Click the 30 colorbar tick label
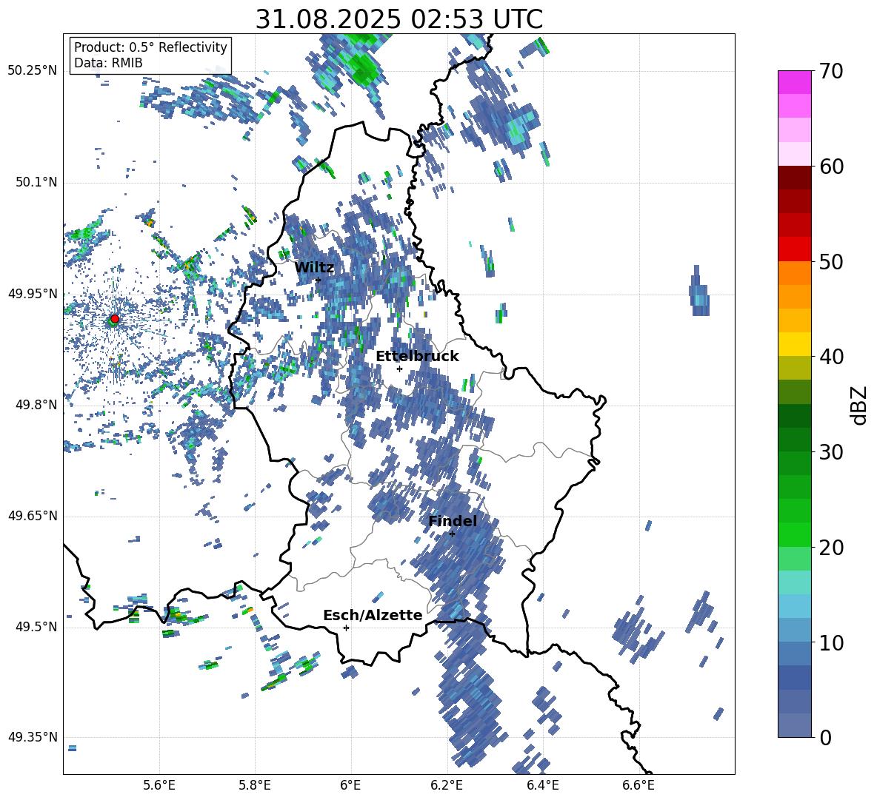The image size is (877, 800). point(831,452)
